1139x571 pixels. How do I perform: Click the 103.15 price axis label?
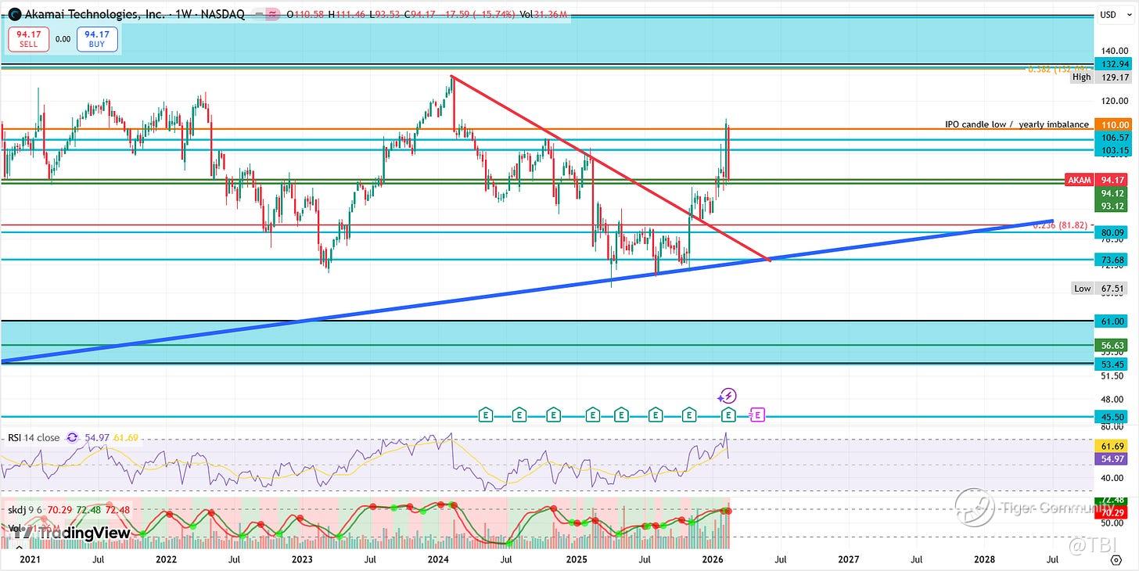coord(1113,149)
